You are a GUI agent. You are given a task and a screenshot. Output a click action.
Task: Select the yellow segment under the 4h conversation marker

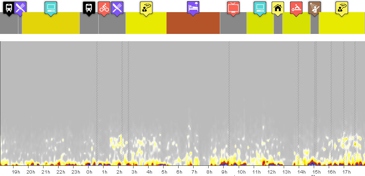click(146, 23)
